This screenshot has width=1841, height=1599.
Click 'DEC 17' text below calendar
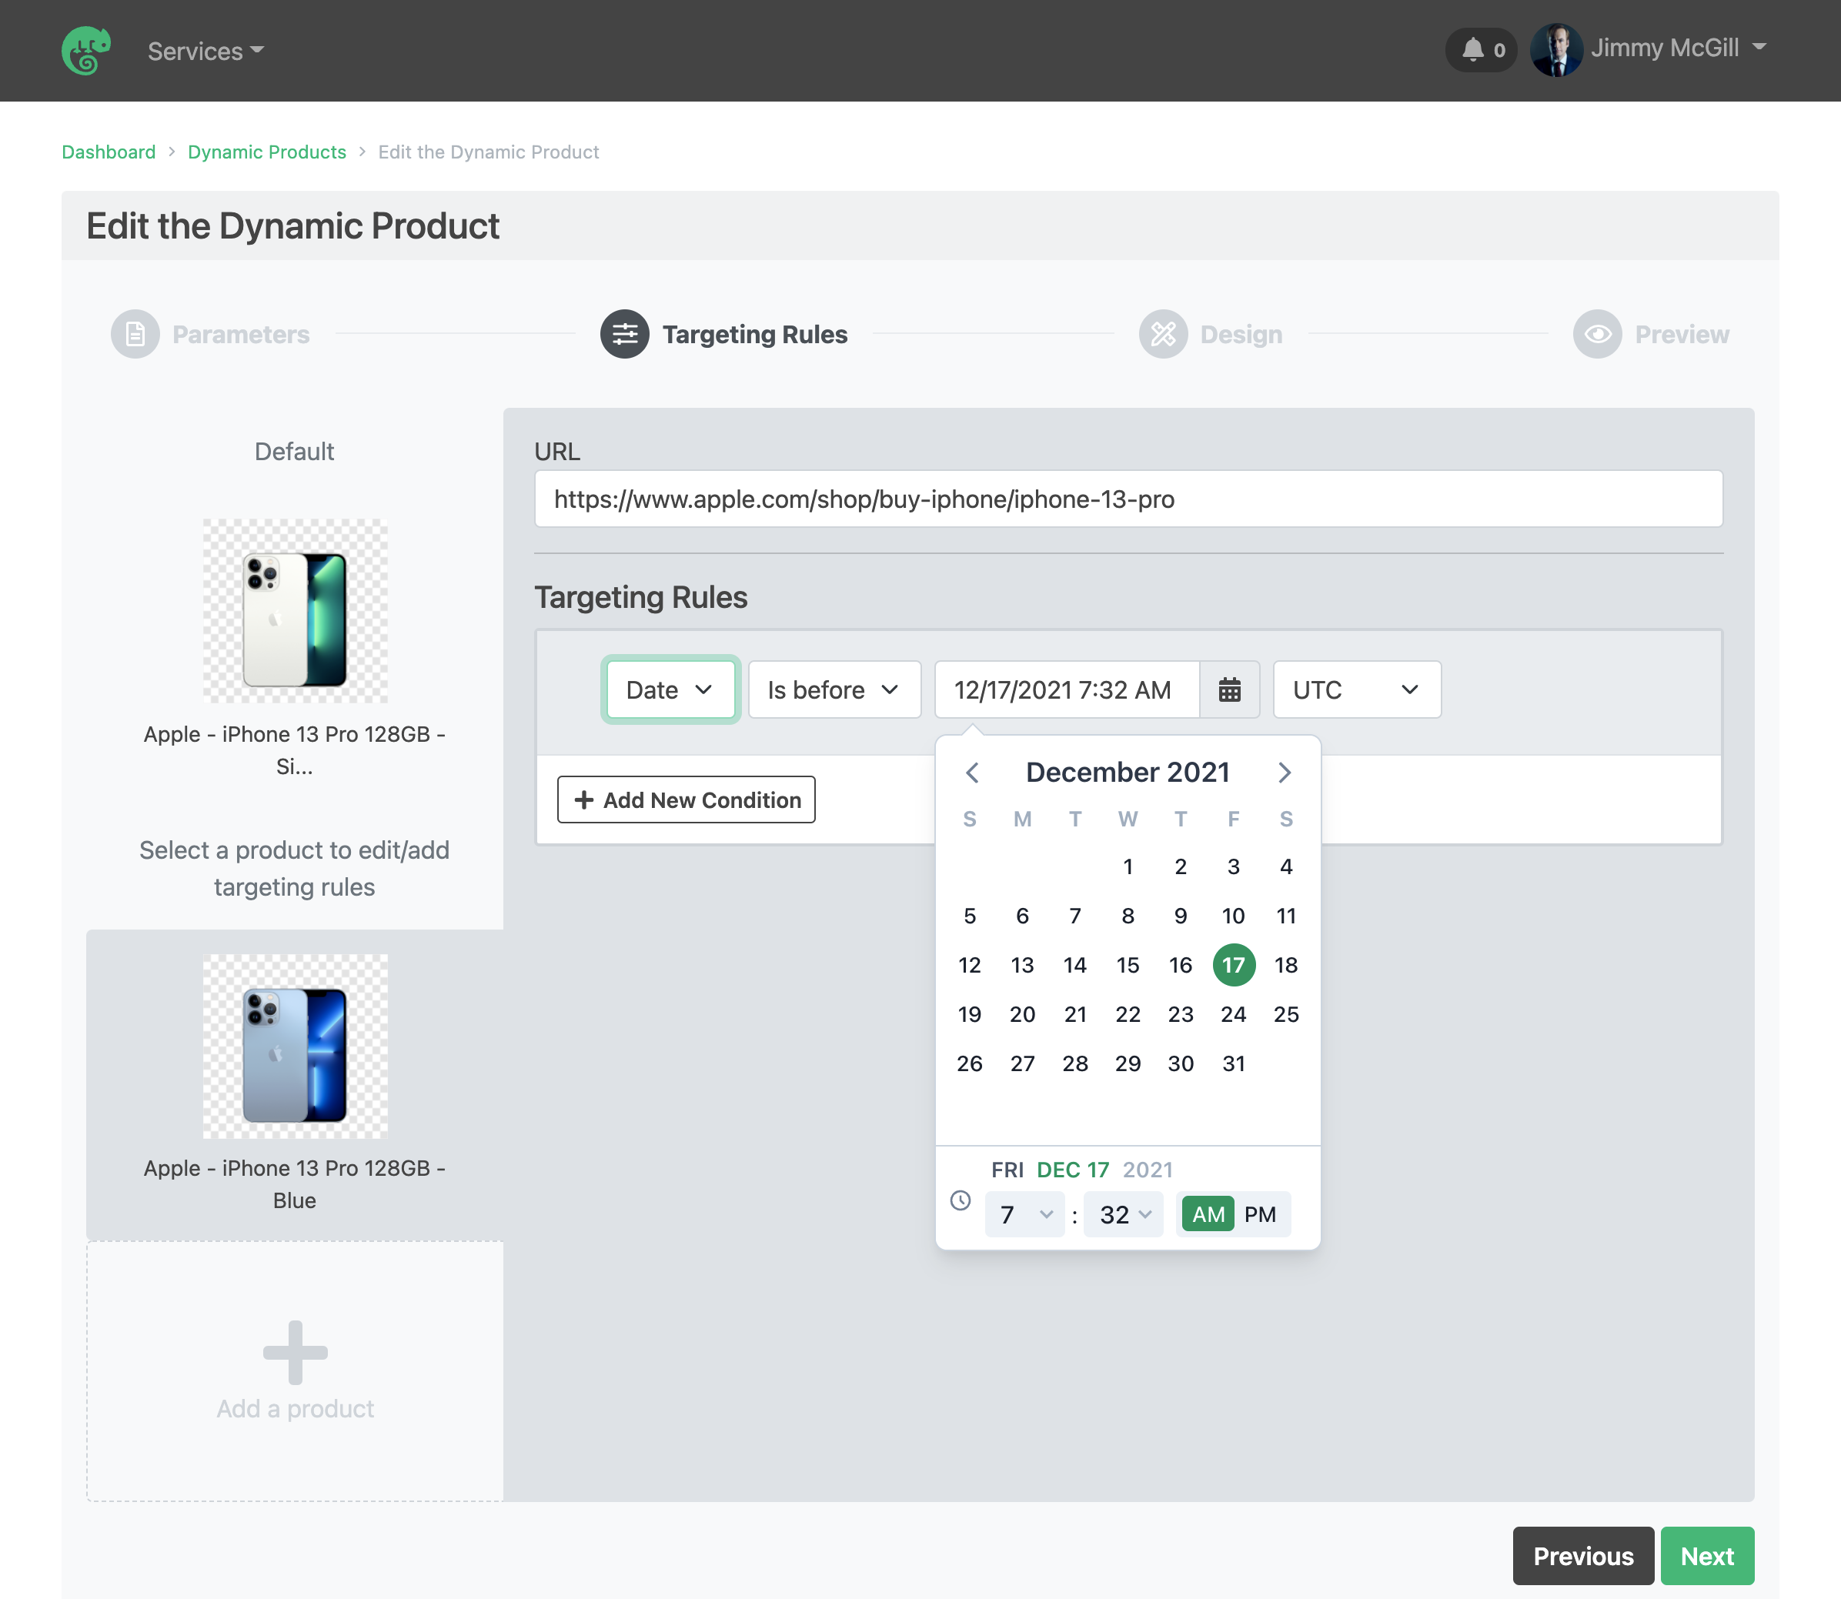point(1073,1170)
